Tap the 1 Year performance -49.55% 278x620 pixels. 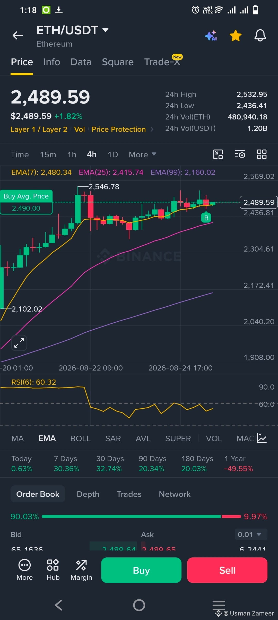click(x=239, y=469)
